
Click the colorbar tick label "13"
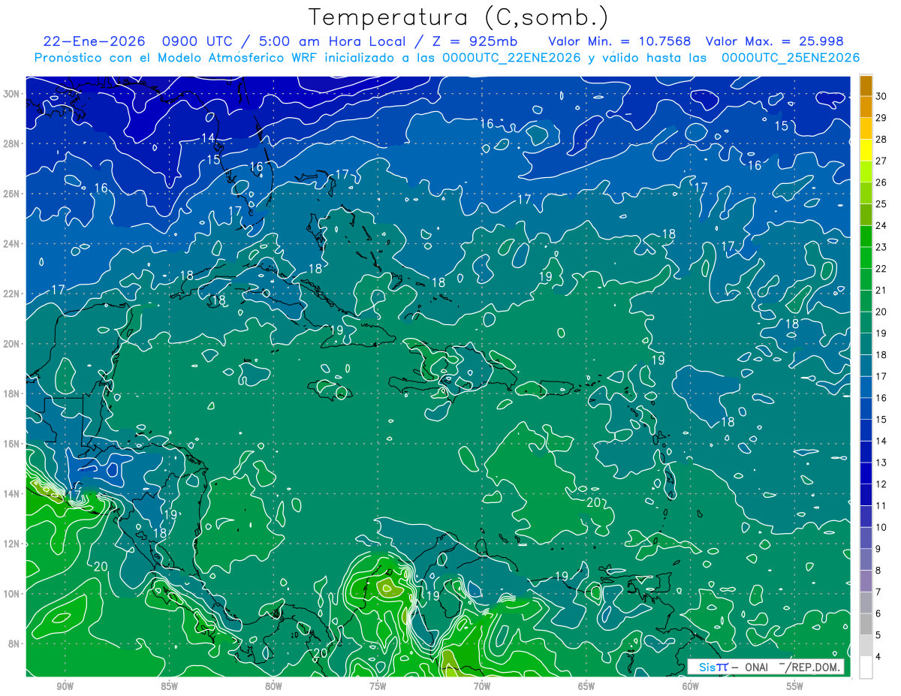(881, 462)
